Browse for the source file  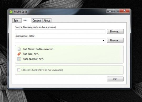[115, 31]
